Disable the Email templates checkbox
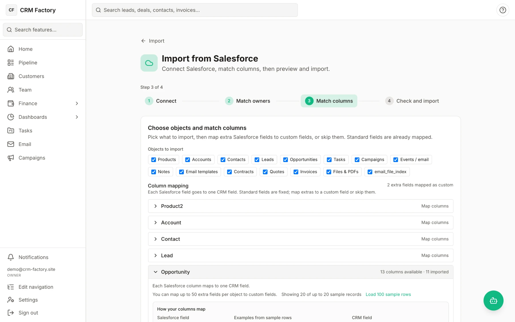Viewport: 515px width, 322px height. (181, 172)
